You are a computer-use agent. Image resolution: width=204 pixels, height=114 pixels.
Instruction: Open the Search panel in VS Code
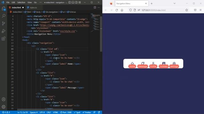coord(4,16)
